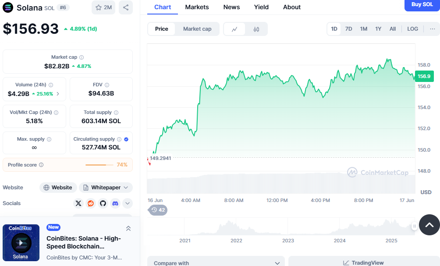440x266 pixels.
Task: Open the Compare with dropdown
Action: (216, 263)
